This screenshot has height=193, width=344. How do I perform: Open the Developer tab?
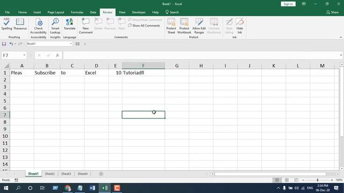tap(139, 12)
